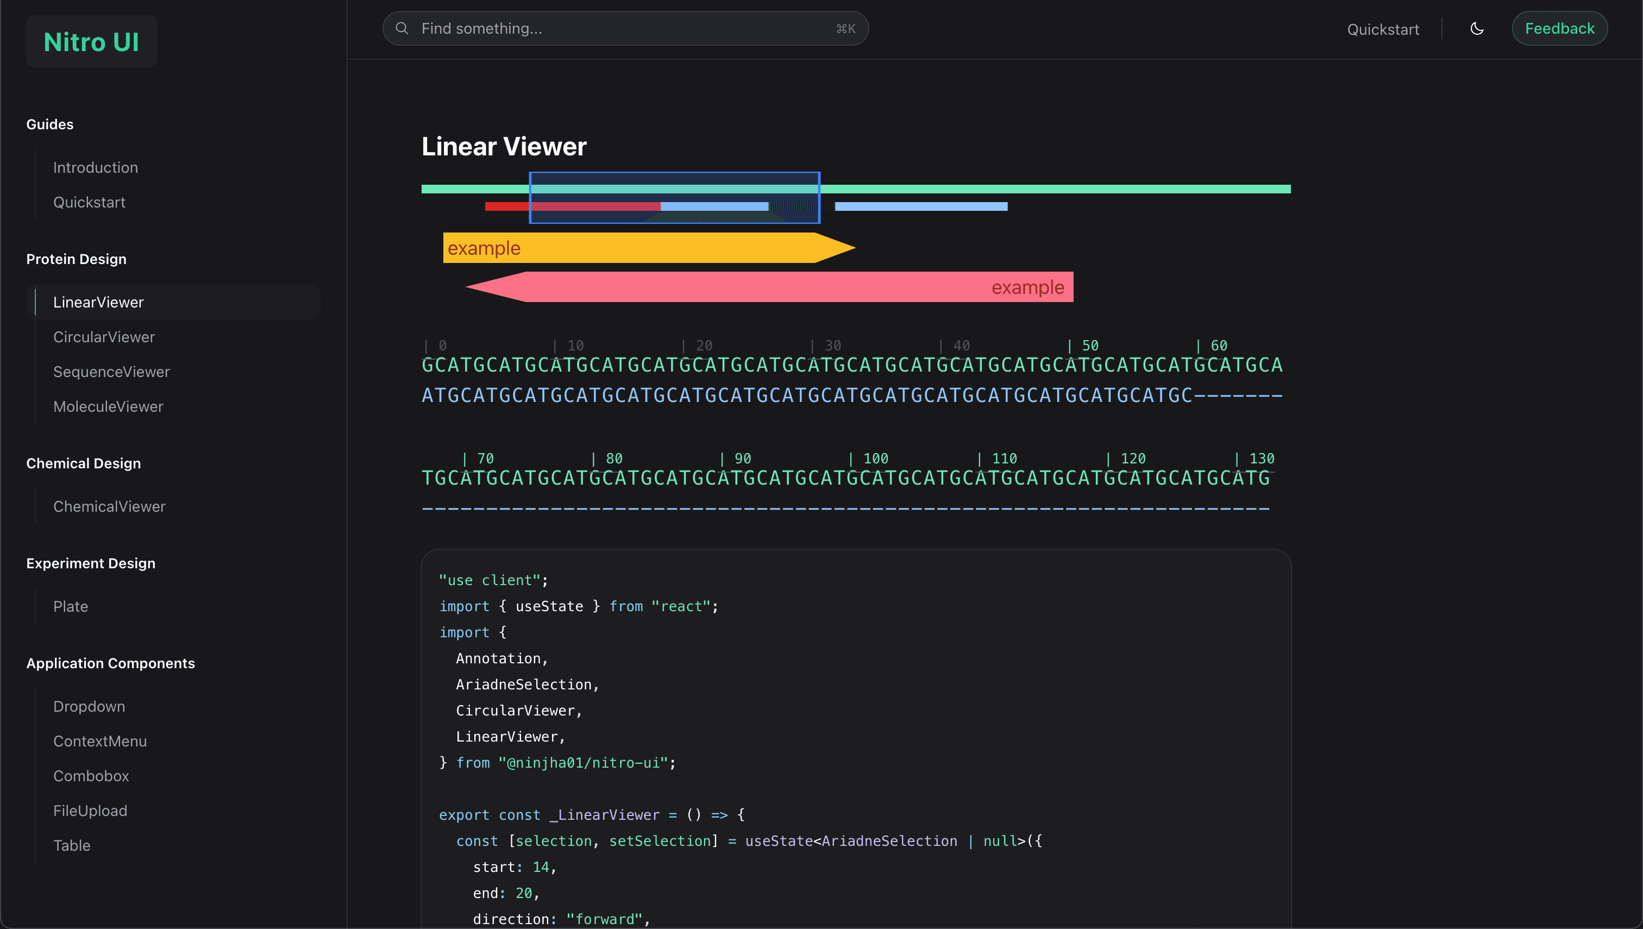Click the Experiment Design section heading
1643x929 pixels.
coord(91,563)
